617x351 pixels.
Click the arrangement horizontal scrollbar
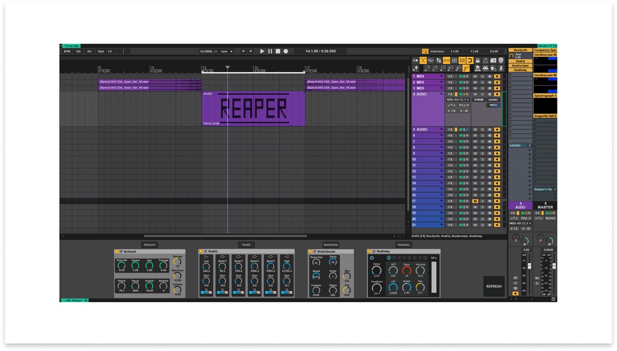point(225,236)
